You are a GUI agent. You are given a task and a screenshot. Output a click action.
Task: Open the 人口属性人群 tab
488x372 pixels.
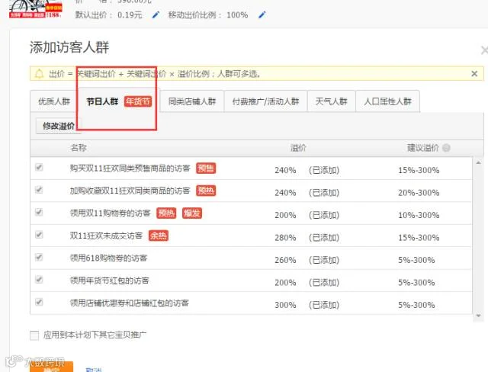click(x=387, y=101)
